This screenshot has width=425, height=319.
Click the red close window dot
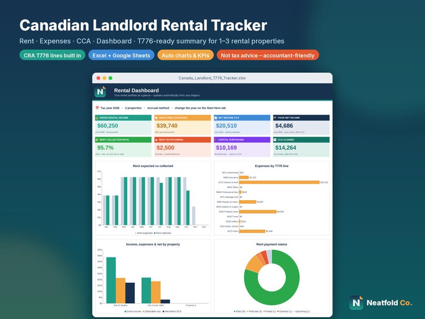point(98,78)
